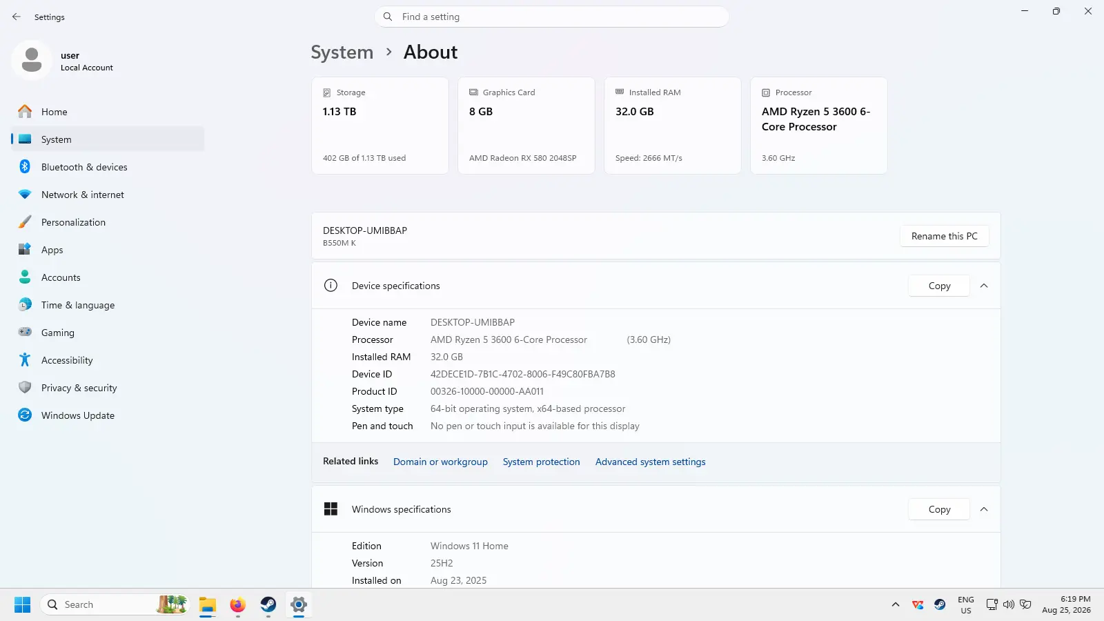Screen dimensions: 1104x621
Task: Open Apps settings in the sidebar
Action: tap(108, 250)
